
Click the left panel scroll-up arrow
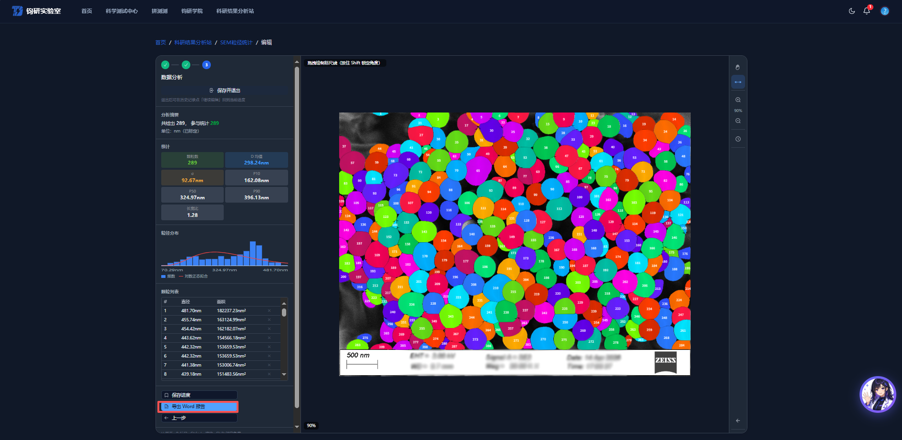pyautogui.click(x=297, y=62)
